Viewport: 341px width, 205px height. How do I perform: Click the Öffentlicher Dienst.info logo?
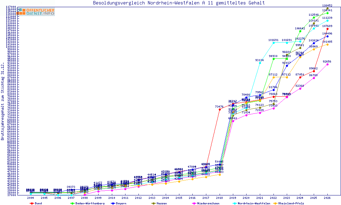click(x=36, y=12)
